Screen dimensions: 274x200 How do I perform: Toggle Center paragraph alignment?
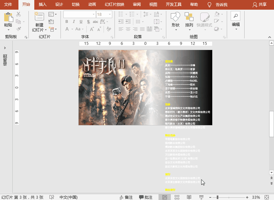pyautogui.click(x=128, y=29)
